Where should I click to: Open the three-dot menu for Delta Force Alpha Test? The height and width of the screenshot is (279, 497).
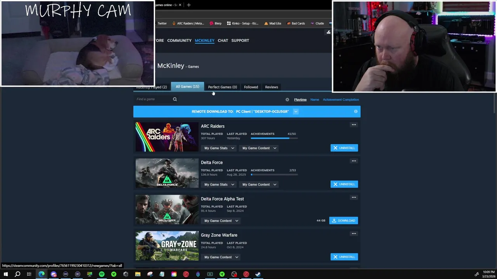tap(354, 198)
